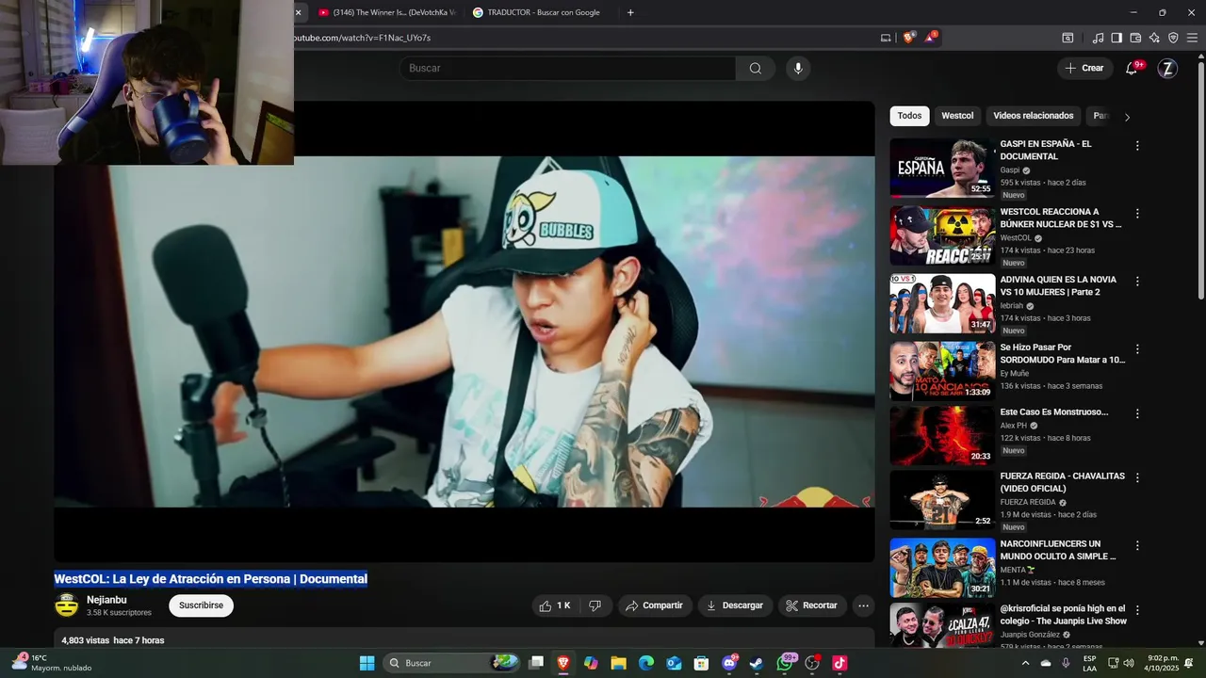Select the Todos filter chip
Screen dimensions: 1206x678
pos(909,116)
